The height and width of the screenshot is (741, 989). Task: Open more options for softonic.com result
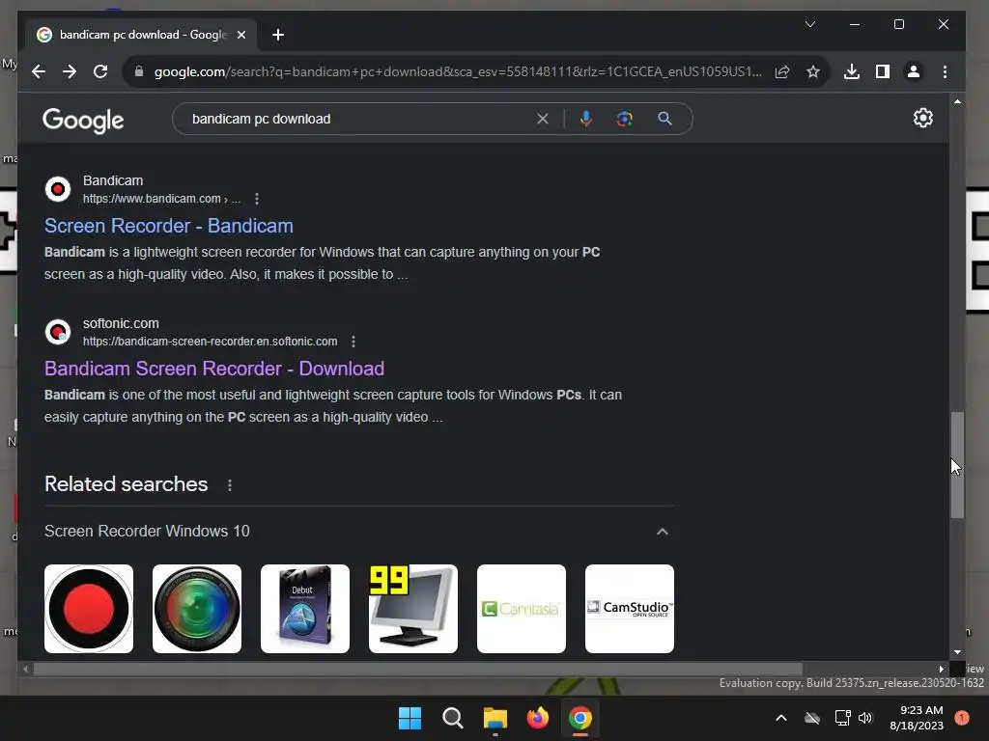click(353, 342)
